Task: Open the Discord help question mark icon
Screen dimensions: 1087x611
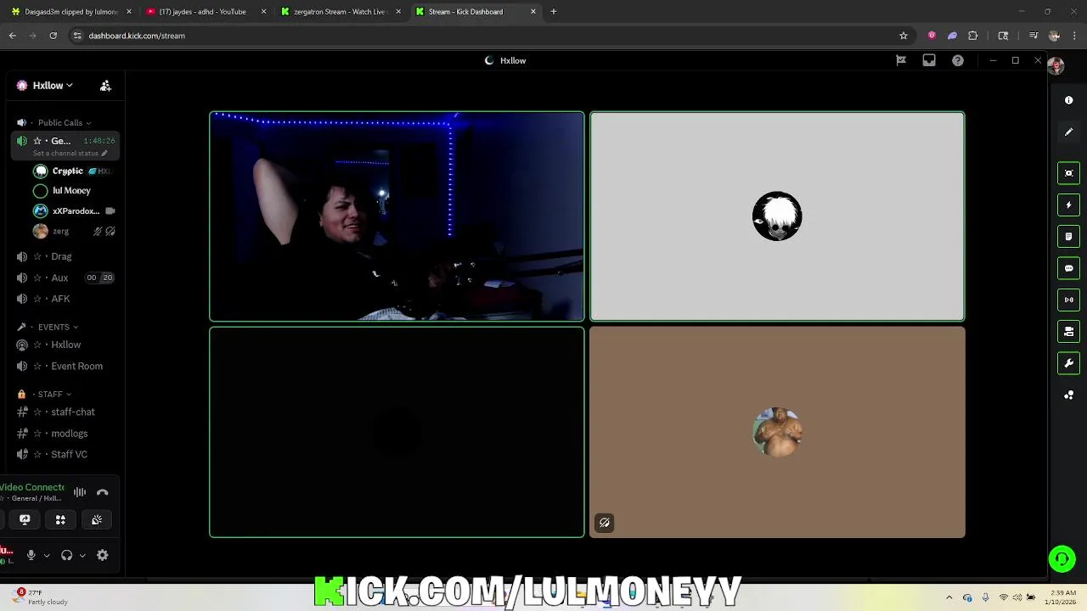Action: click(x=957, y=60)
